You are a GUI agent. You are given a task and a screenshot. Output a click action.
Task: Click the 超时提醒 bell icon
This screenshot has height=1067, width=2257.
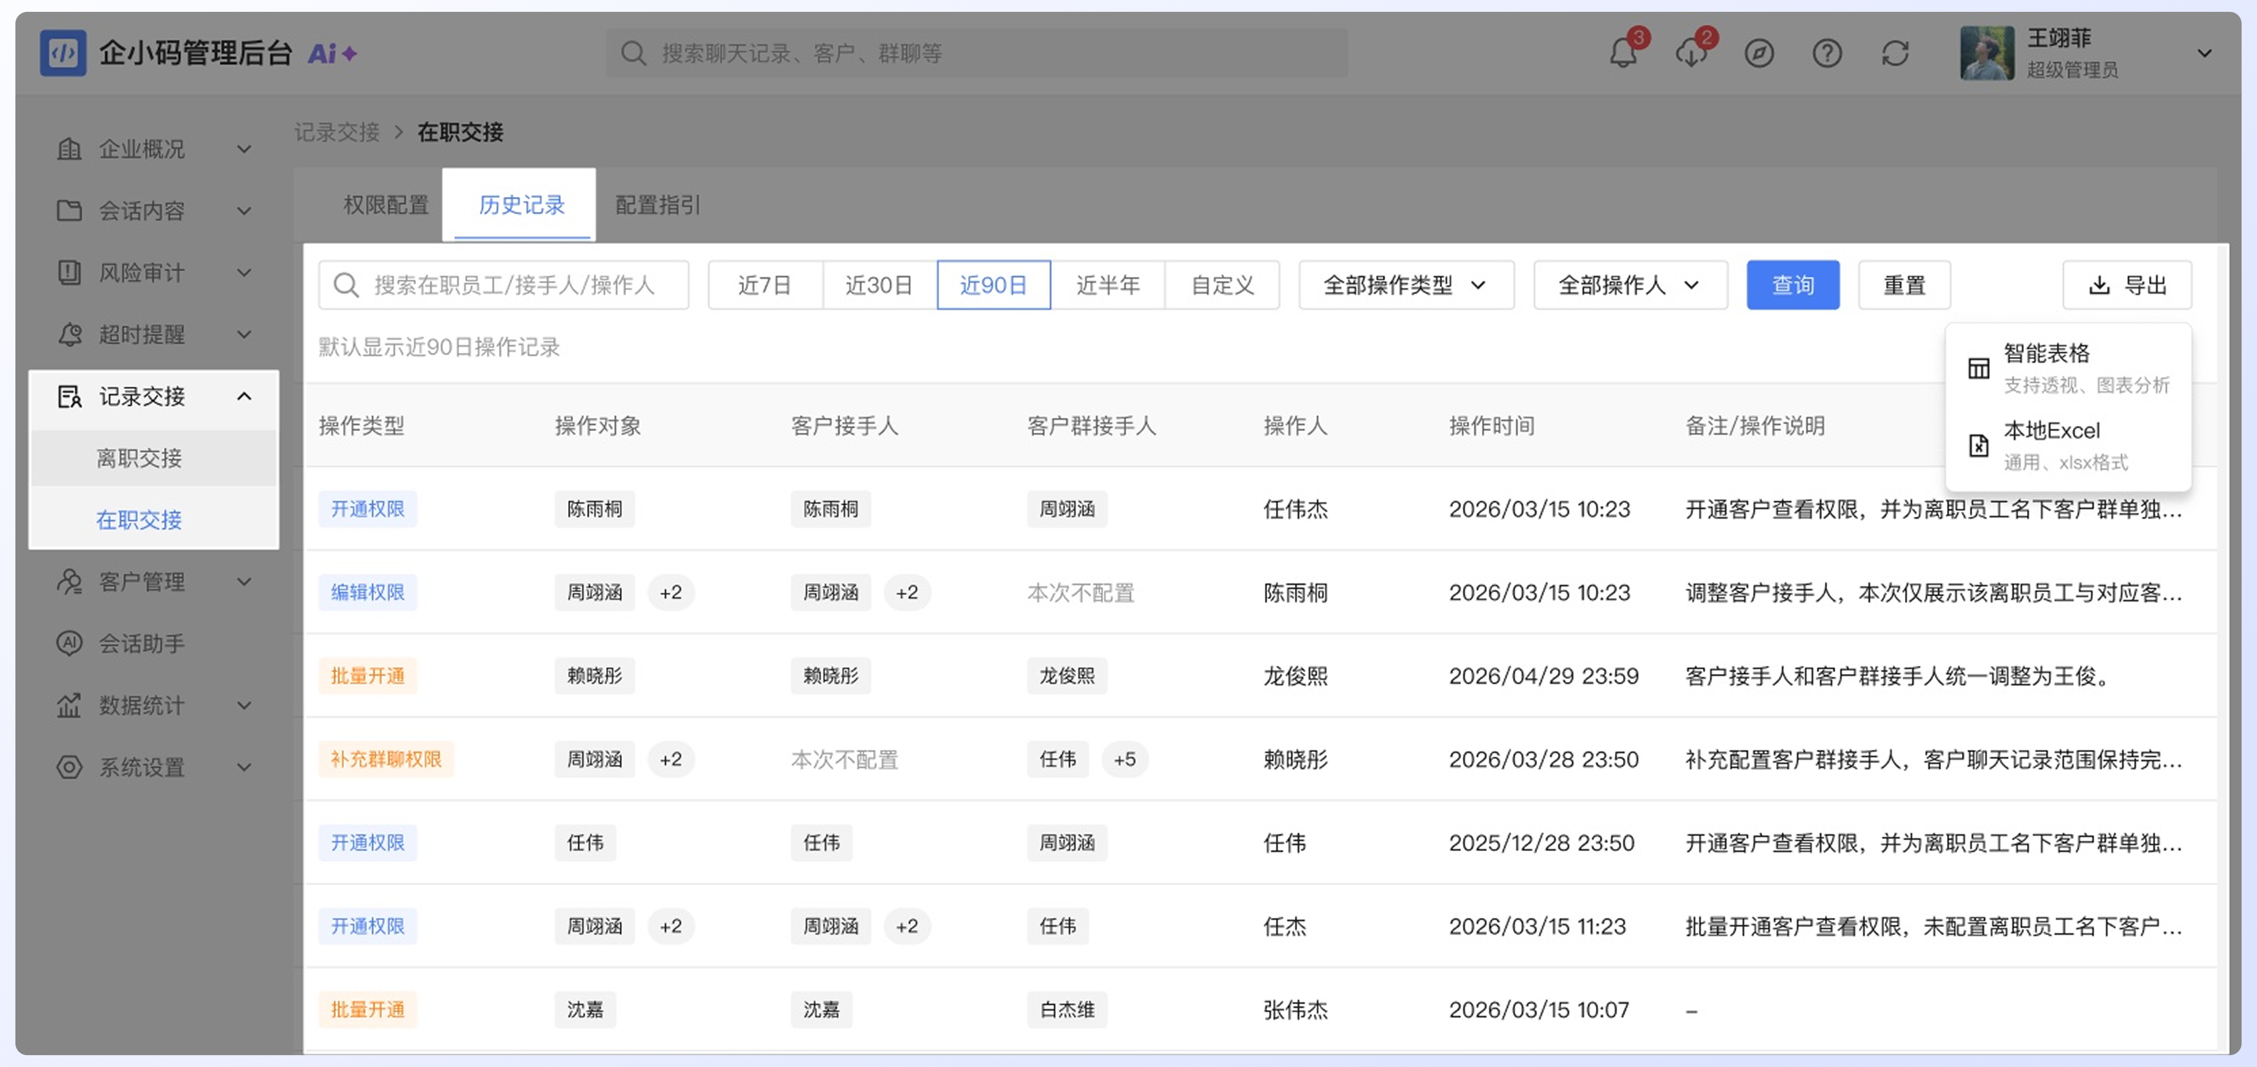point(69,335)
